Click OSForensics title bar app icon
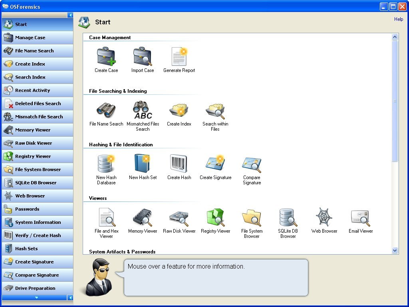Image resolution: width=409 pixels, height=307 pixels. 5,6
